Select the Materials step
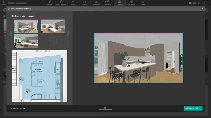The width and height of the screenshot is (211, 118). point(108,3)
